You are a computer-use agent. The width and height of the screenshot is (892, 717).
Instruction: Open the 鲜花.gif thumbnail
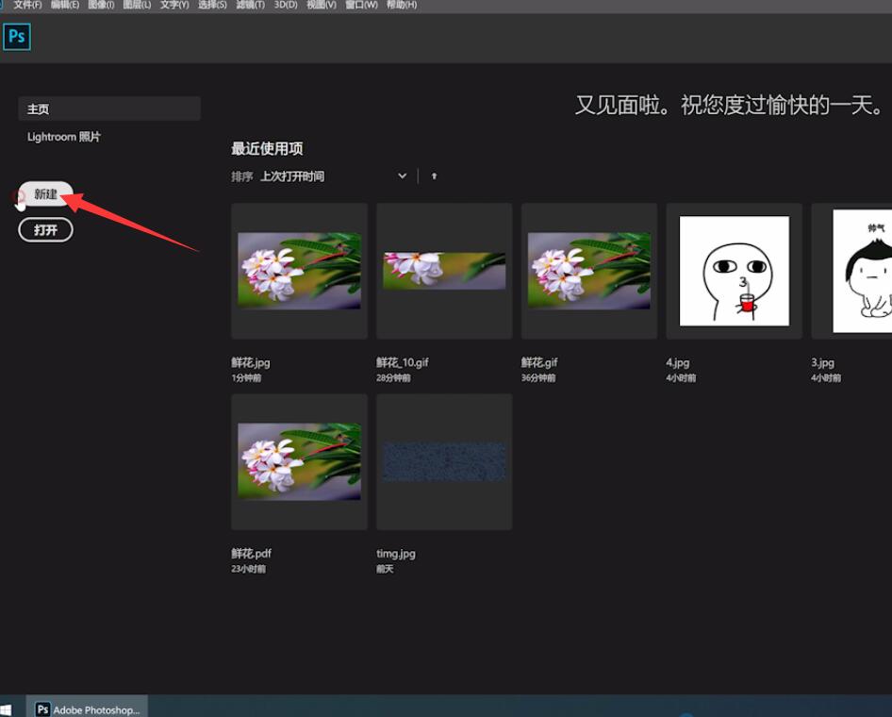pyautogui.click(x=589, y=271)
